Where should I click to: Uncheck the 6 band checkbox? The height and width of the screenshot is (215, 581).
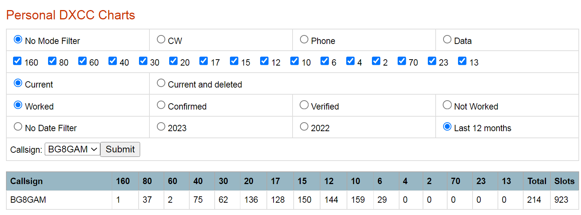325,61
